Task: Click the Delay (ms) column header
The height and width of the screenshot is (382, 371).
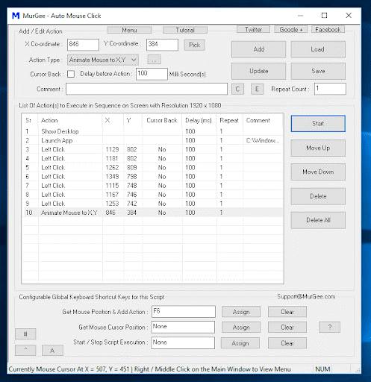Action: pos(199,120)
